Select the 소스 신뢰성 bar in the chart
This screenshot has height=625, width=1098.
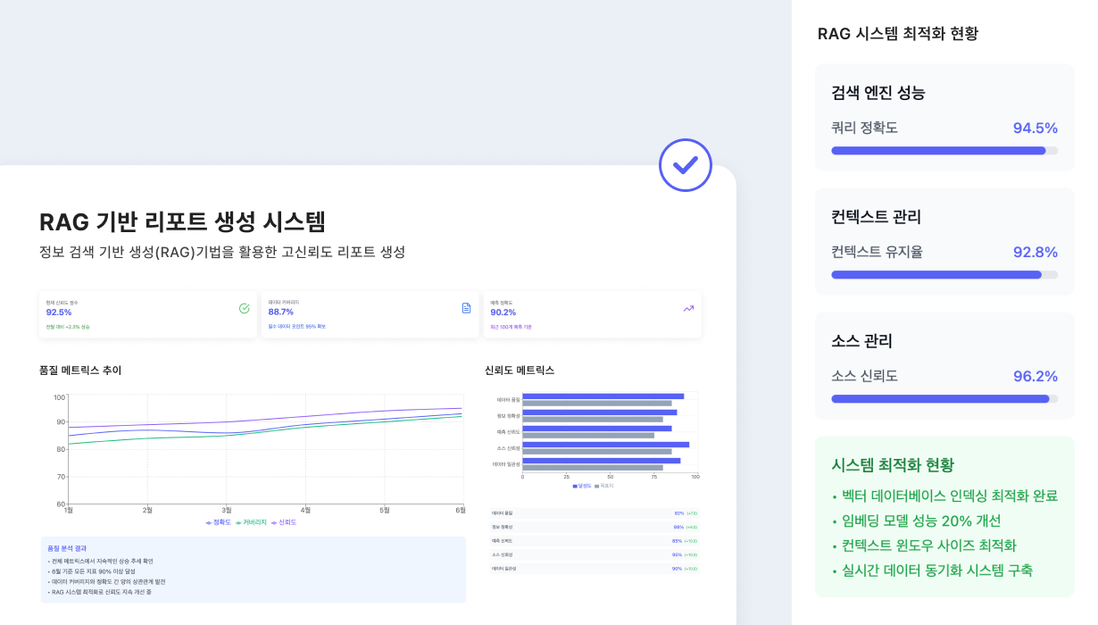tap(604, 444)
